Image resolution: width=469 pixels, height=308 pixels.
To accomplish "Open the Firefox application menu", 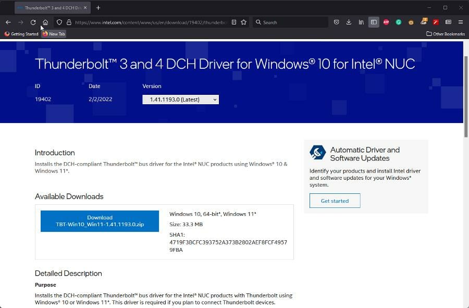I will coord(461,22).
